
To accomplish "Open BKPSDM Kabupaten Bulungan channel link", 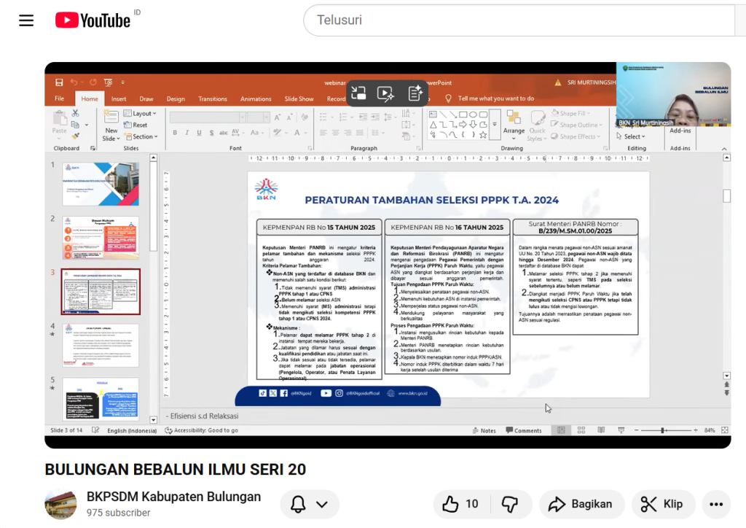I will (173, 497).
